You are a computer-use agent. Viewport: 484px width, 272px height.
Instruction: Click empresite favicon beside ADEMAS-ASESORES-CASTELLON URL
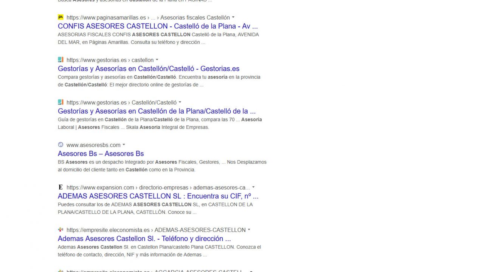click(60, 230)
